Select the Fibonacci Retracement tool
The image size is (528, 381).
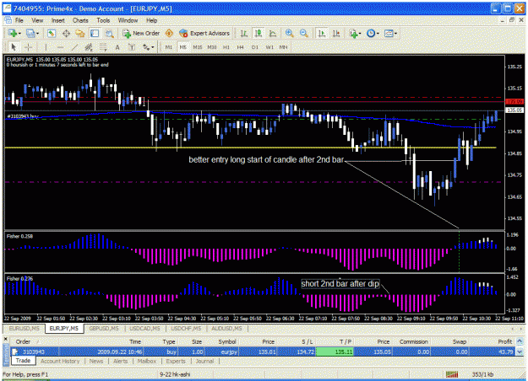point(103,47)
